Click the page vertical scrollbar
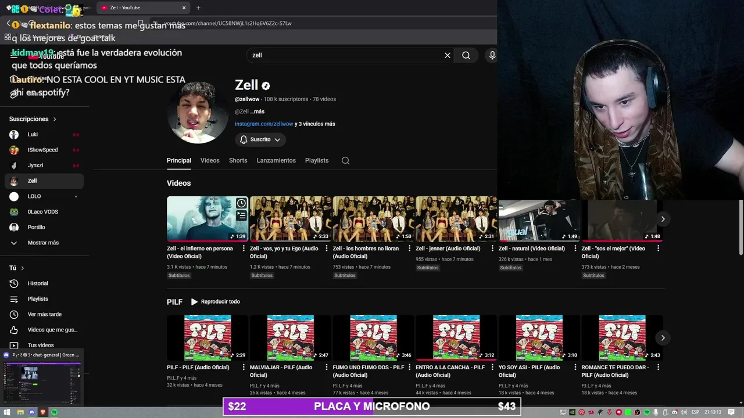The image size is (744, 418). pyautogui.click(x=741, y=226)
